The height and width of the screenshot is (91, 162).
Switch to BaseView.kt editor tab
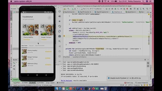131,12
